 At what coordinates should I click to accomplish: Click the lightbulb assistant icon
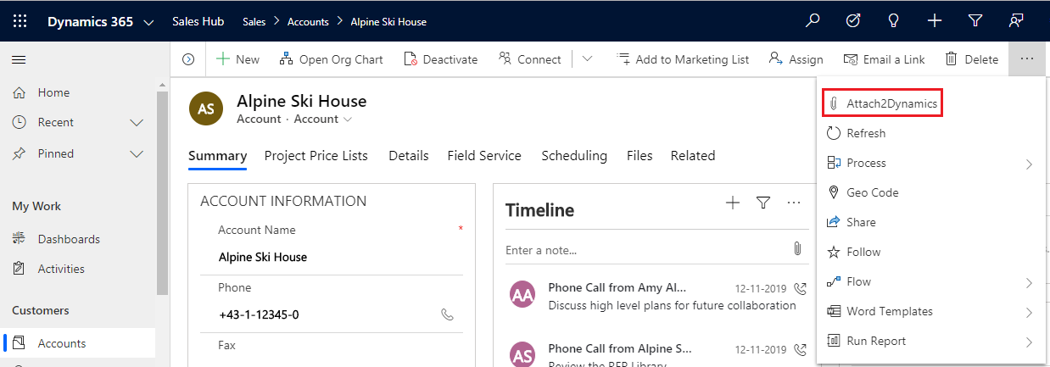893,21
